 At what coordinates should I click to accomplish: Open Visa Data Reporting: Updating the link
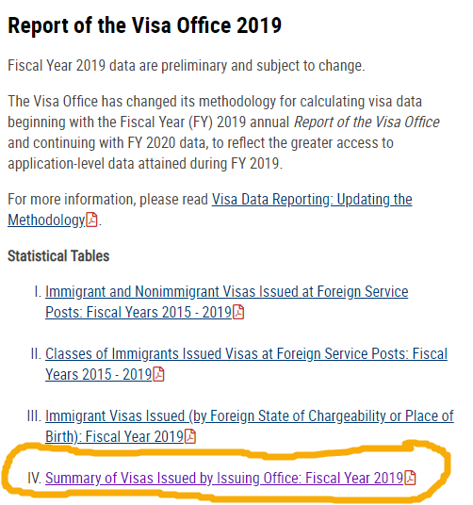pyautogui.click(x=312, y=200)
